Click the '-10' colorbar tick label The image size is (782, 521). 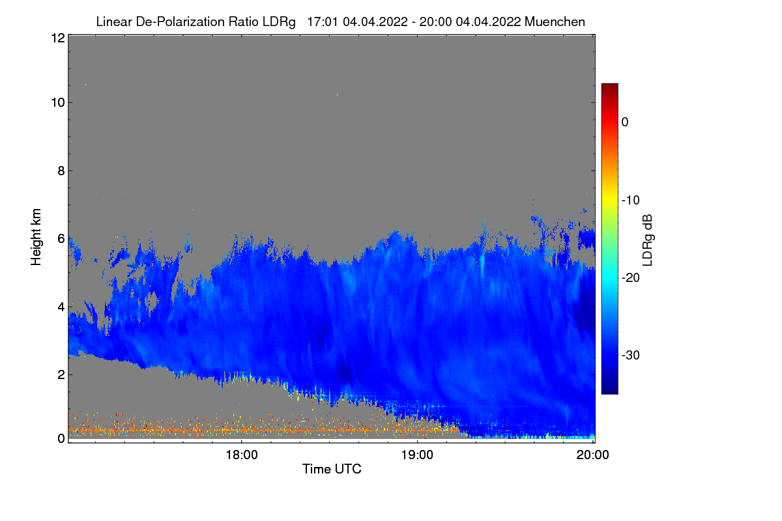click(x=630, y=200)
